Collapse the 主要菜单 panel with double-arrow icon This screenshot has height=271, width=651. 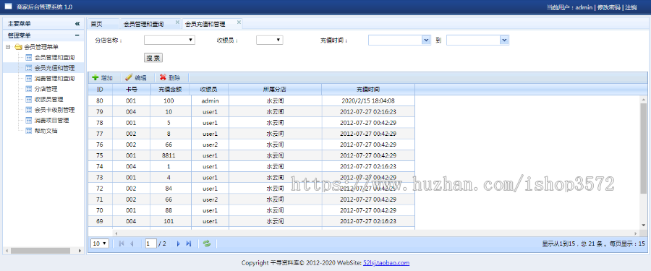(77, 24)
